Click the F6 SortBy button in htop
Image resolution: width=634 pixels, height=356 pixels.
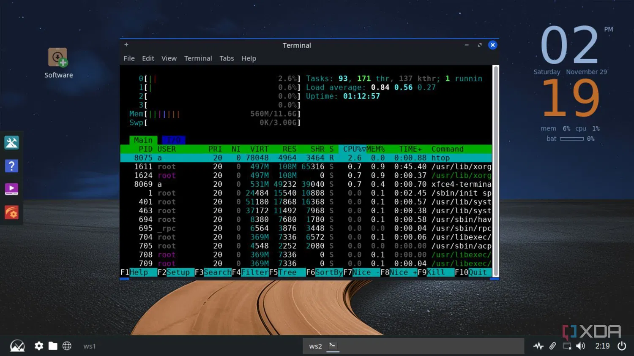325,272
